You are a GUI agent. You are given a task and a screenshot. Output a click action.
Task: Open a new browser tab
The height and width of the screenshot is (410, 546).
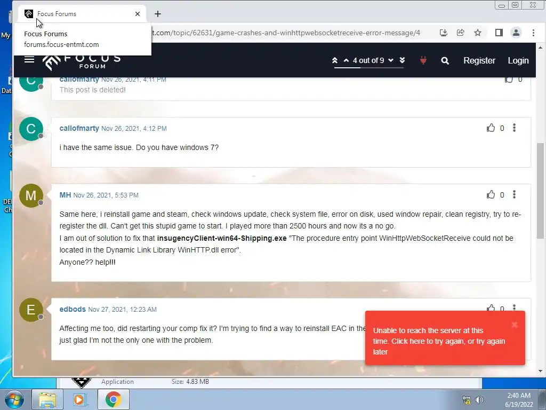click(158, 14)
